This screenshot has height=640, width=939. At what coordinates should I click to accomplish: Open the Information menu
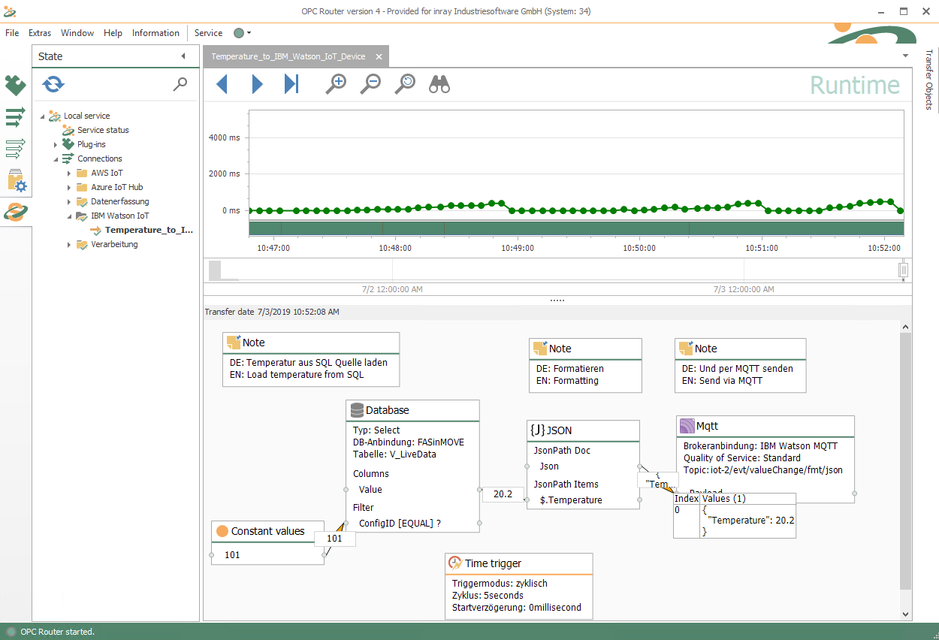click(x=155, y=33)
